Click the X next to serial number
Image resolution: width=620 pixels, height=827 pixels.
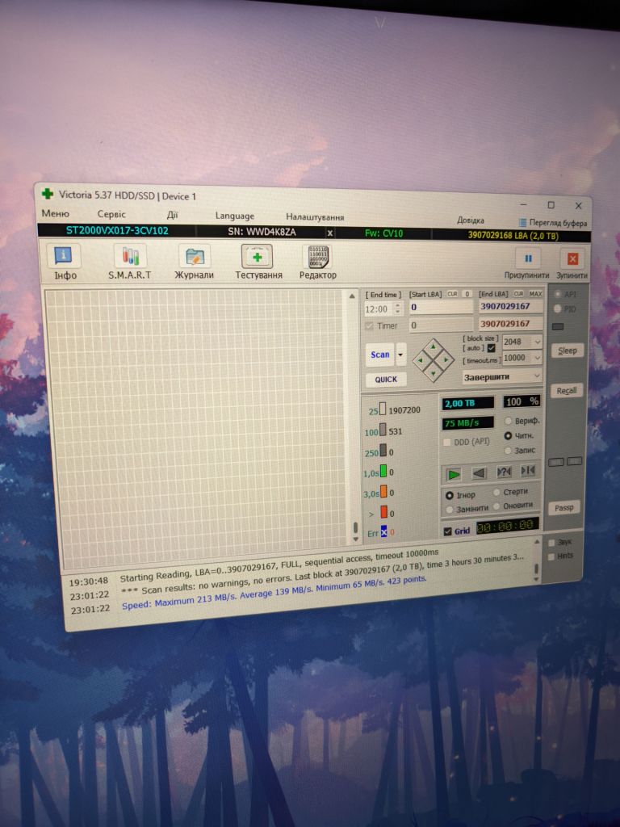click(330, 233)
